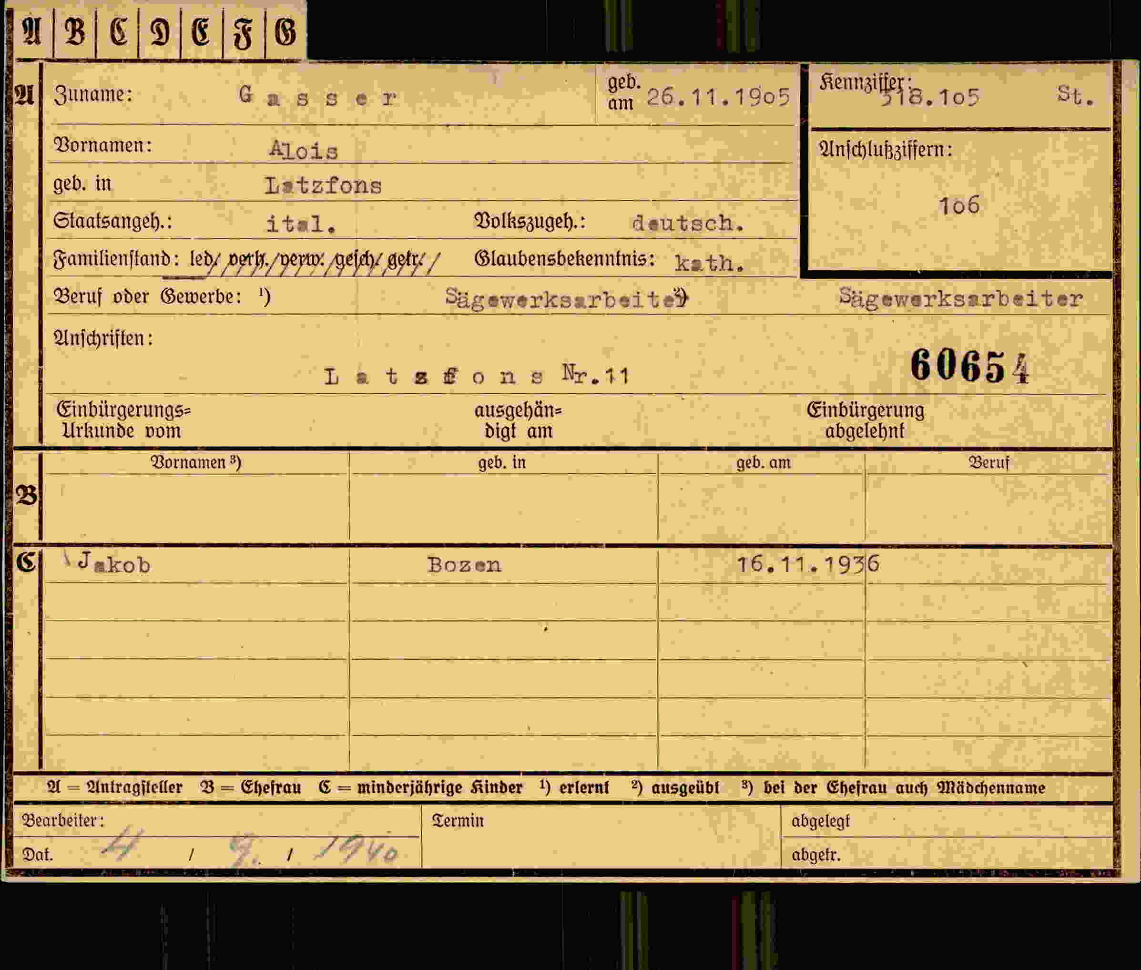Click the 'B = Ehefrau' legend
The height and width of the screenshot is (970, 1141).
(x=251, y=787)
